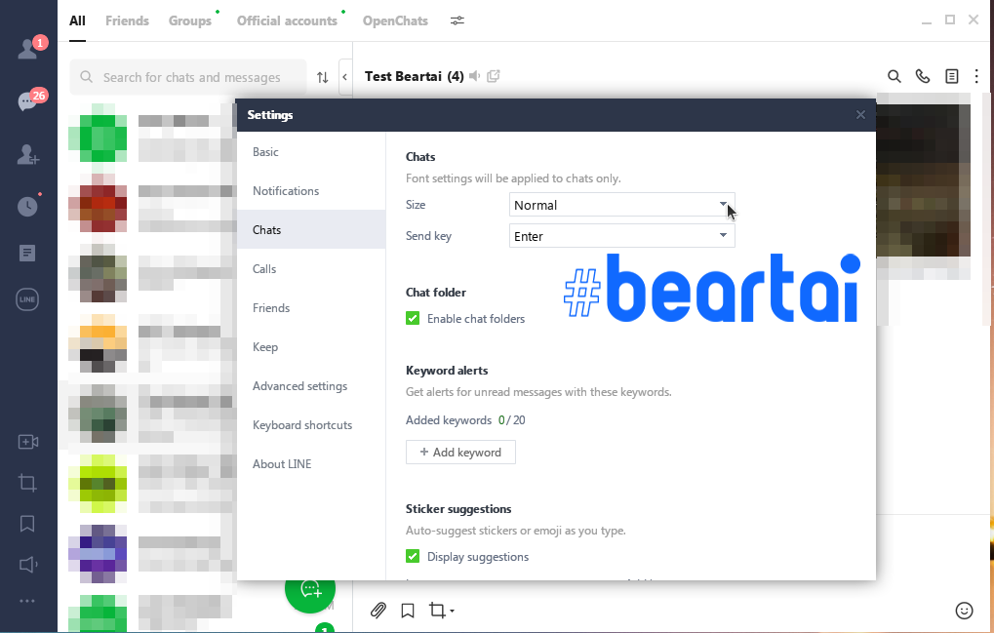This screenshot has width=994, height=633.
Task: Switch to the All chats tab
Action: [77, 20]
